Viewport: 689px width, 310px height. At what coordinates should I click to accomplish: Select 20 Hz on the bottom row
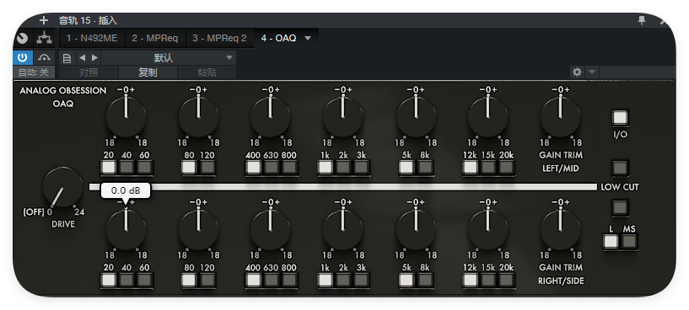[x=109, y=280]
